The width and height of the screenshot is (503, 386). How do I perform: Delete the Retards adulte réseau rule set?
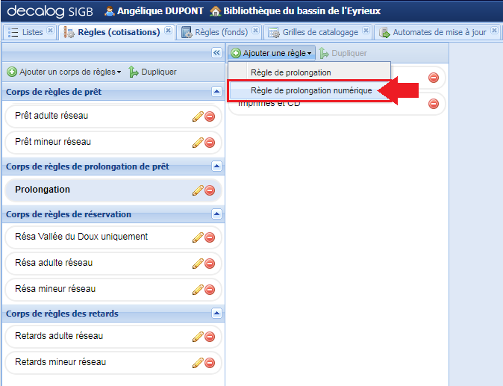tap(210, 337)
